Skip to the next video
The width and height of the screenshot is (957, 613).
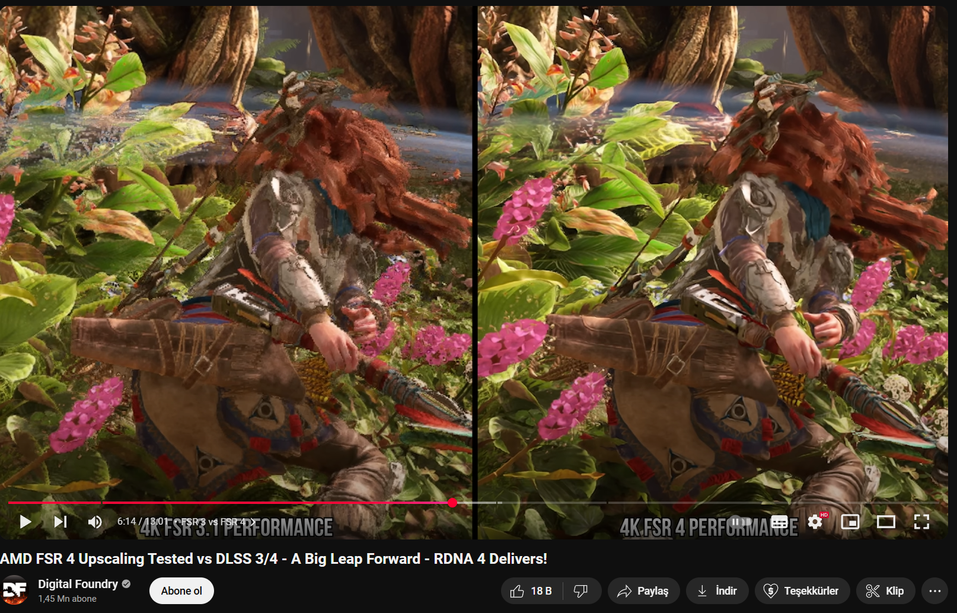pos(60,522)
